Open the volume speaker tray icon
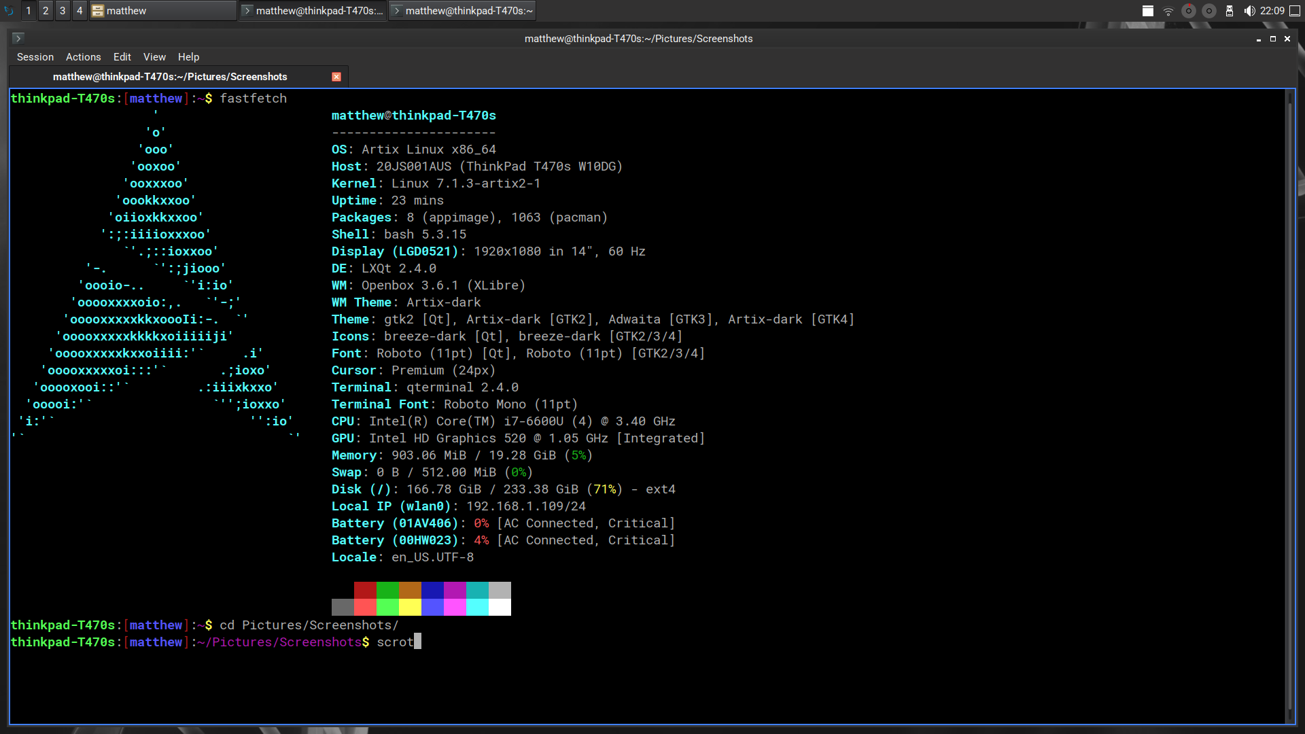The height and width of the screenshot is (734, 1305). 1249,10
